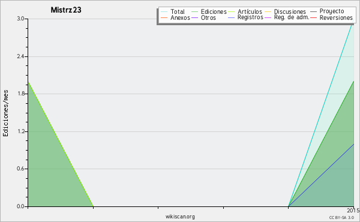Click the 0.0 y-axis value
Image resolution: width=360 pixels, height=222 pixels.
(x=20, y=206)
